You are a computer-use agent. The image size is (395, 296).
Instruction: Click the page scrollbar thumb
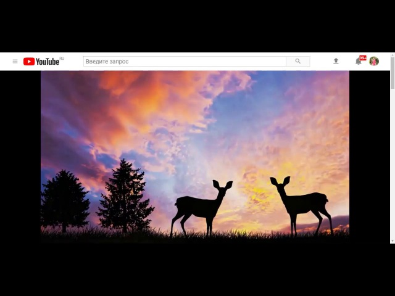tap(393, 73)
